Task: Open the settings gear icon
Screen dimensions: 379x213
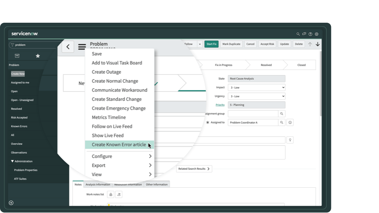Action: (316, 34)
